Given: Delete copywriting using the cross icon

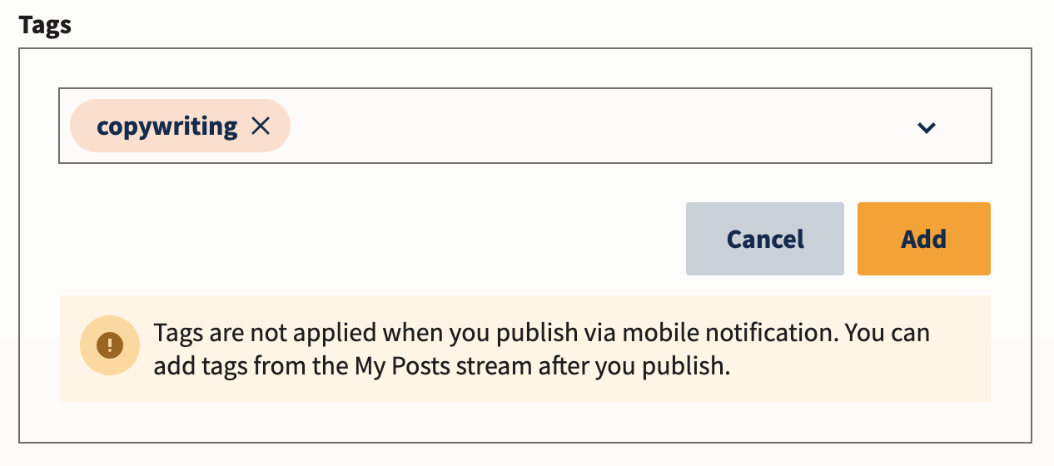Looking at the screenshot, I should [x=261, y=126].
